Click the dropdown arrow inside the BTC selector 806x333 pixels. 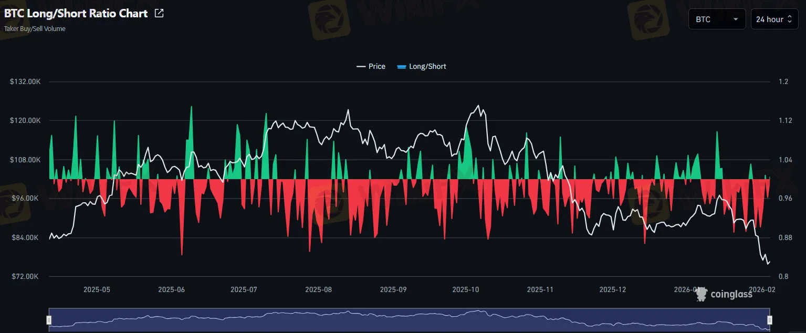coord(736,18)
